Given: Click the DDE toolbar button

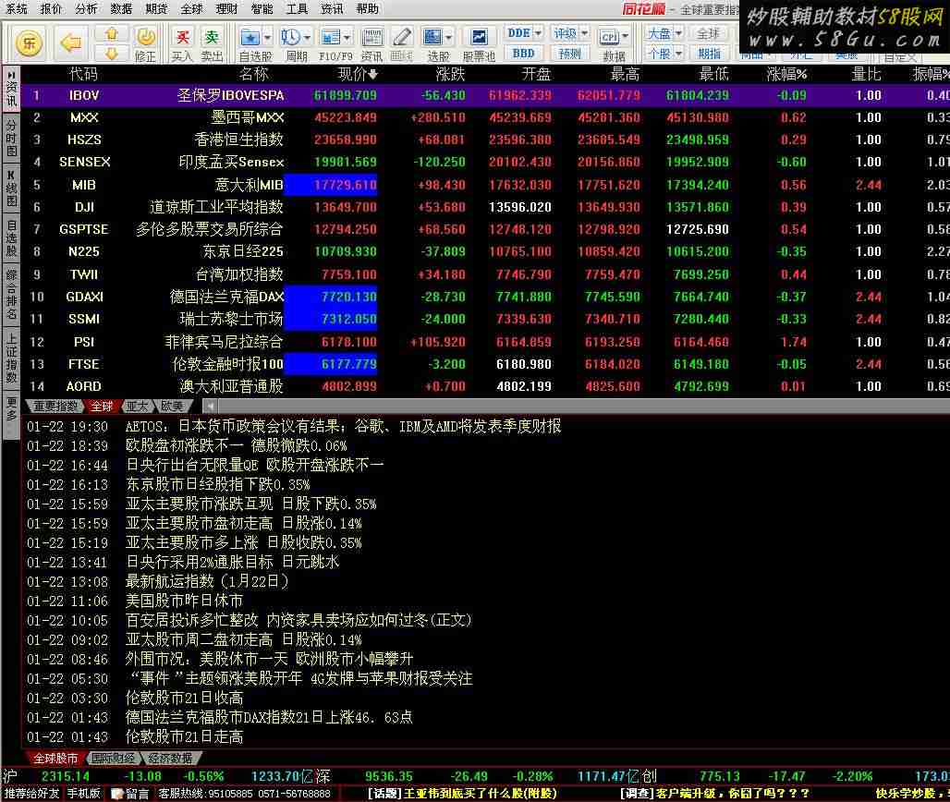Looking at the screenshot, I should 518,33.
